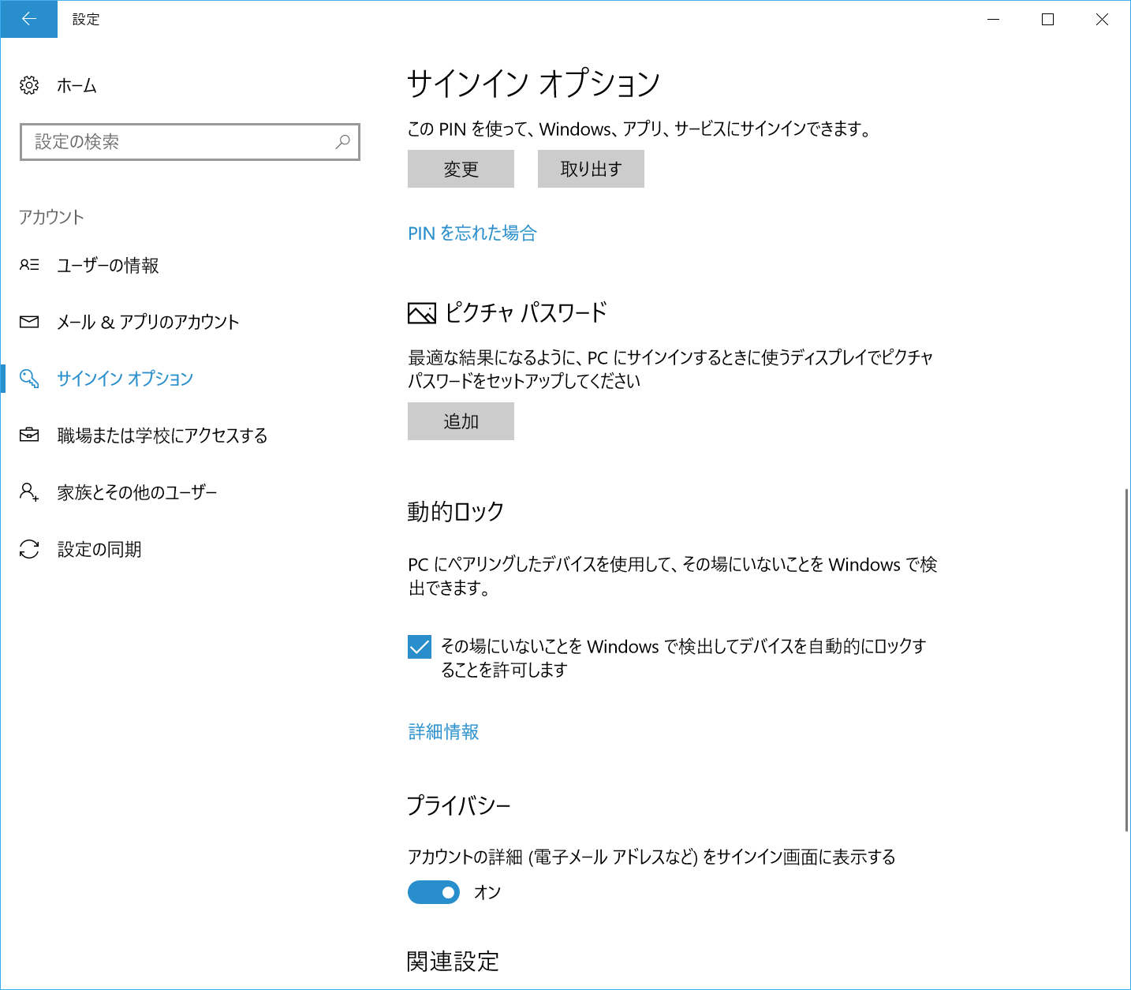Click the sync arrows icon for 設定の同期
This screenshot has height=990, width=1131.
click(29, 549)
